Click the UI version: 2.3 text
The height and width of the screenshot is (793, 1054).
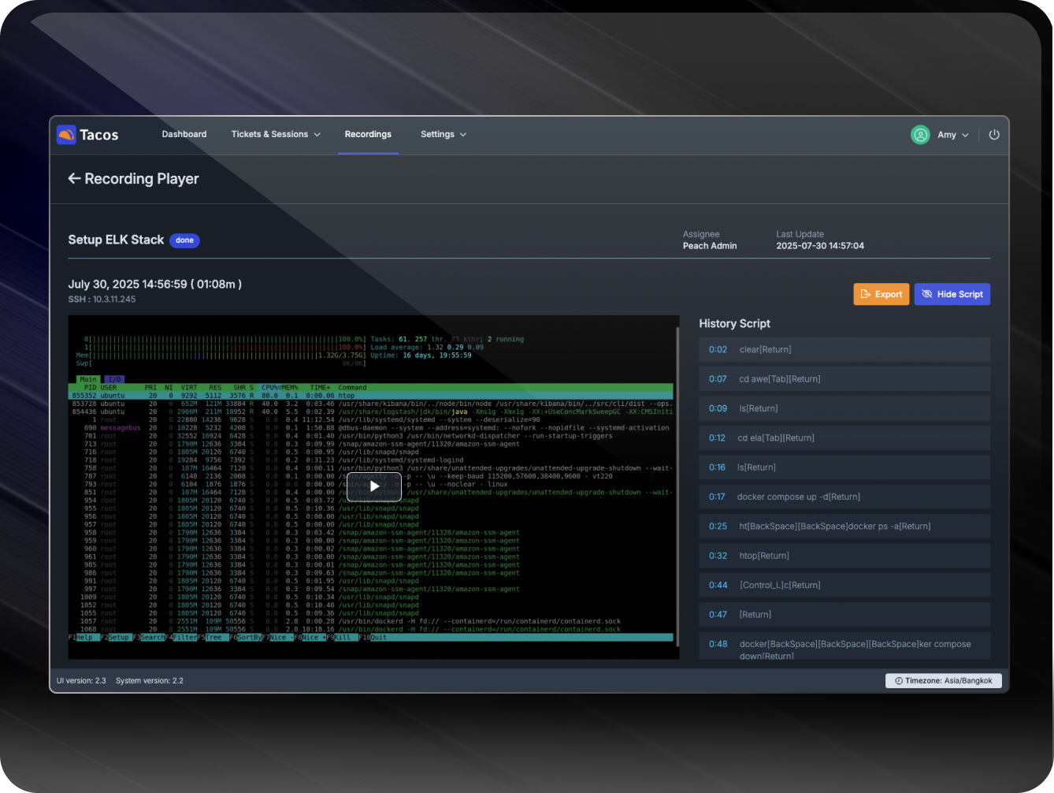[x=81, y=680]
